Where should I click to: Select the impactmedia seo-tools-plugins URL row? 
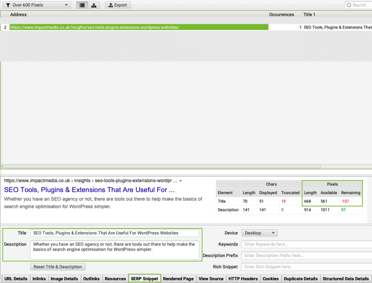pos(139,27)
